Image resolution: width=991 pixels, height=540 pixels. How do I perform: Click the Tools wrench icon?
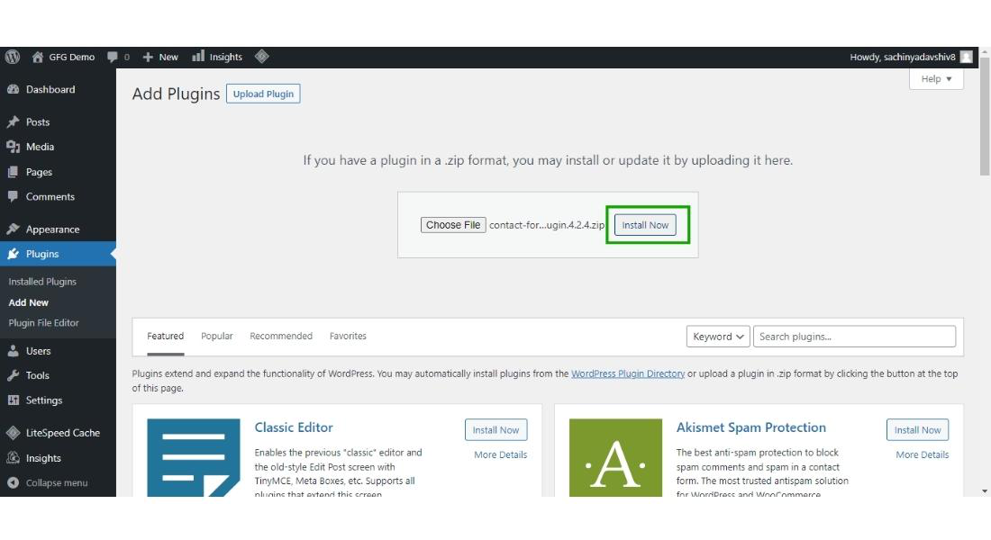tap(14, 375)
